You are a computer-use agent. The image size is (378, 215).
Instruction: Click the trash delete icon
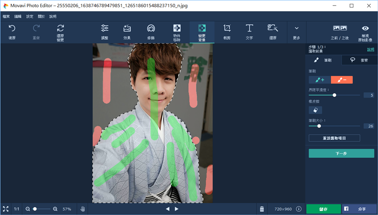(x=262, y=209)
